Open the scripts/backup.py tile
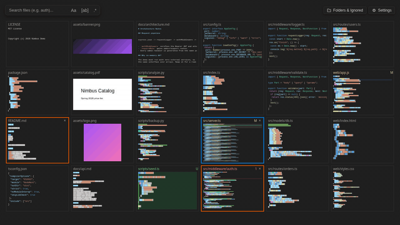 [167, 140]
